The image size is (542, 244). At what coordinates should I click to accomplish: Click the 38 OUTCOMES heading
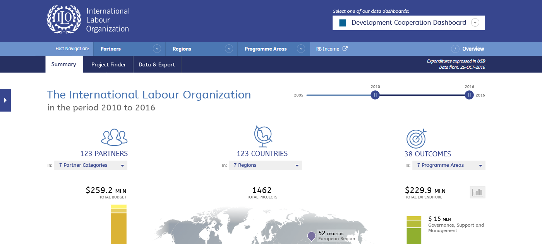[428, 154]
